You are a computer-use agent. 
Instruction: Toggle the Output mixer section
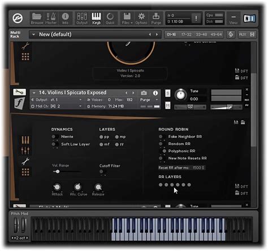(x=82, y=19)
